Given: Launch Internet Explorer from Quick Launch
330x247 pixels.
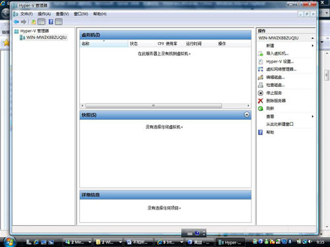Looking at the screenshot, I should click(x=36, y=242).
